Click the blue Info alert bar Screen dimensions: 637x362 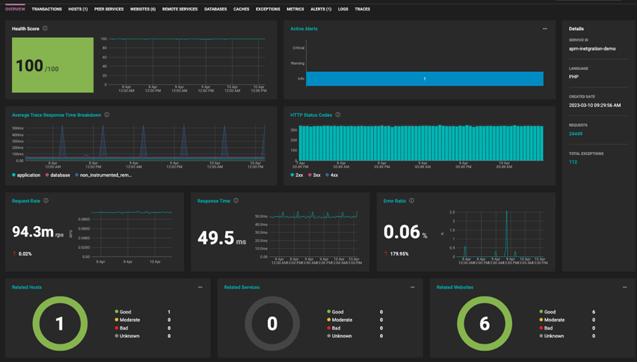(424, 78)
